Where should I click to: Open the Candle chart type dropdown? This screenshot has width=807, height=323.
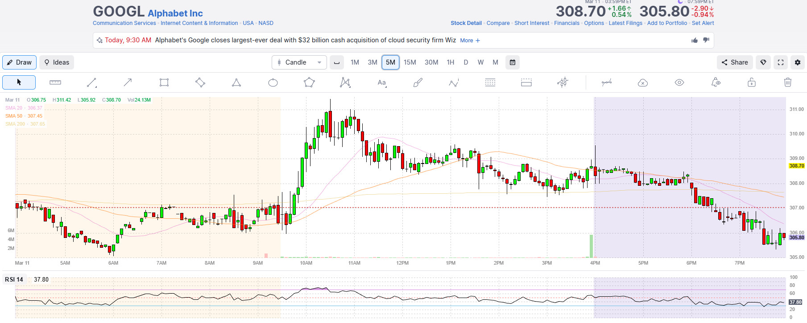click(299, 62)
